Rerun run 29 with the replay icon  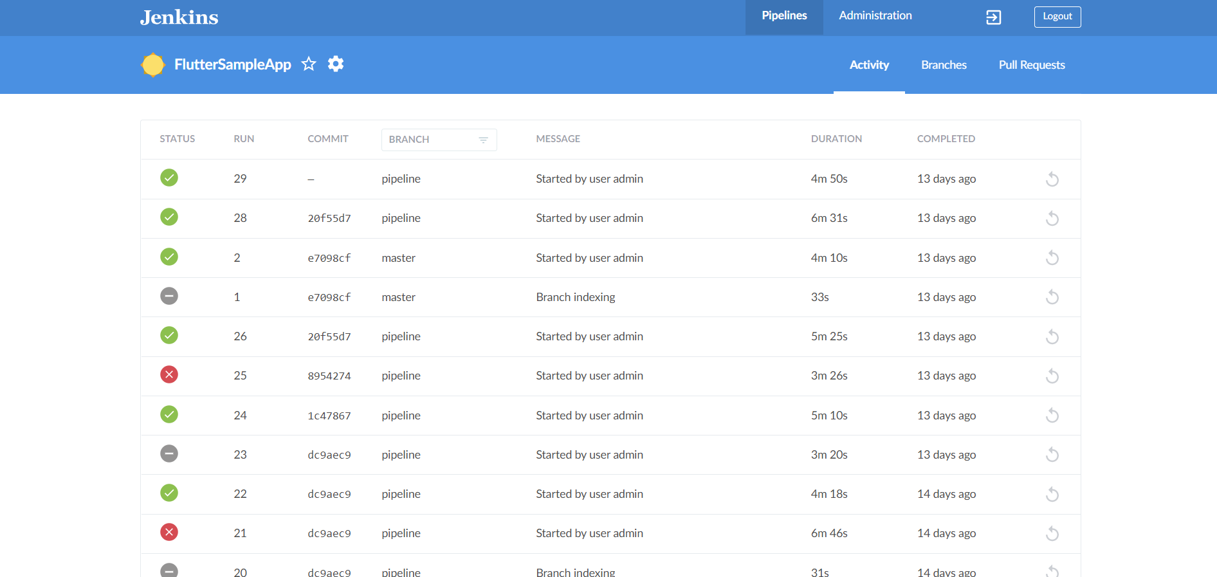point(1052,179)
